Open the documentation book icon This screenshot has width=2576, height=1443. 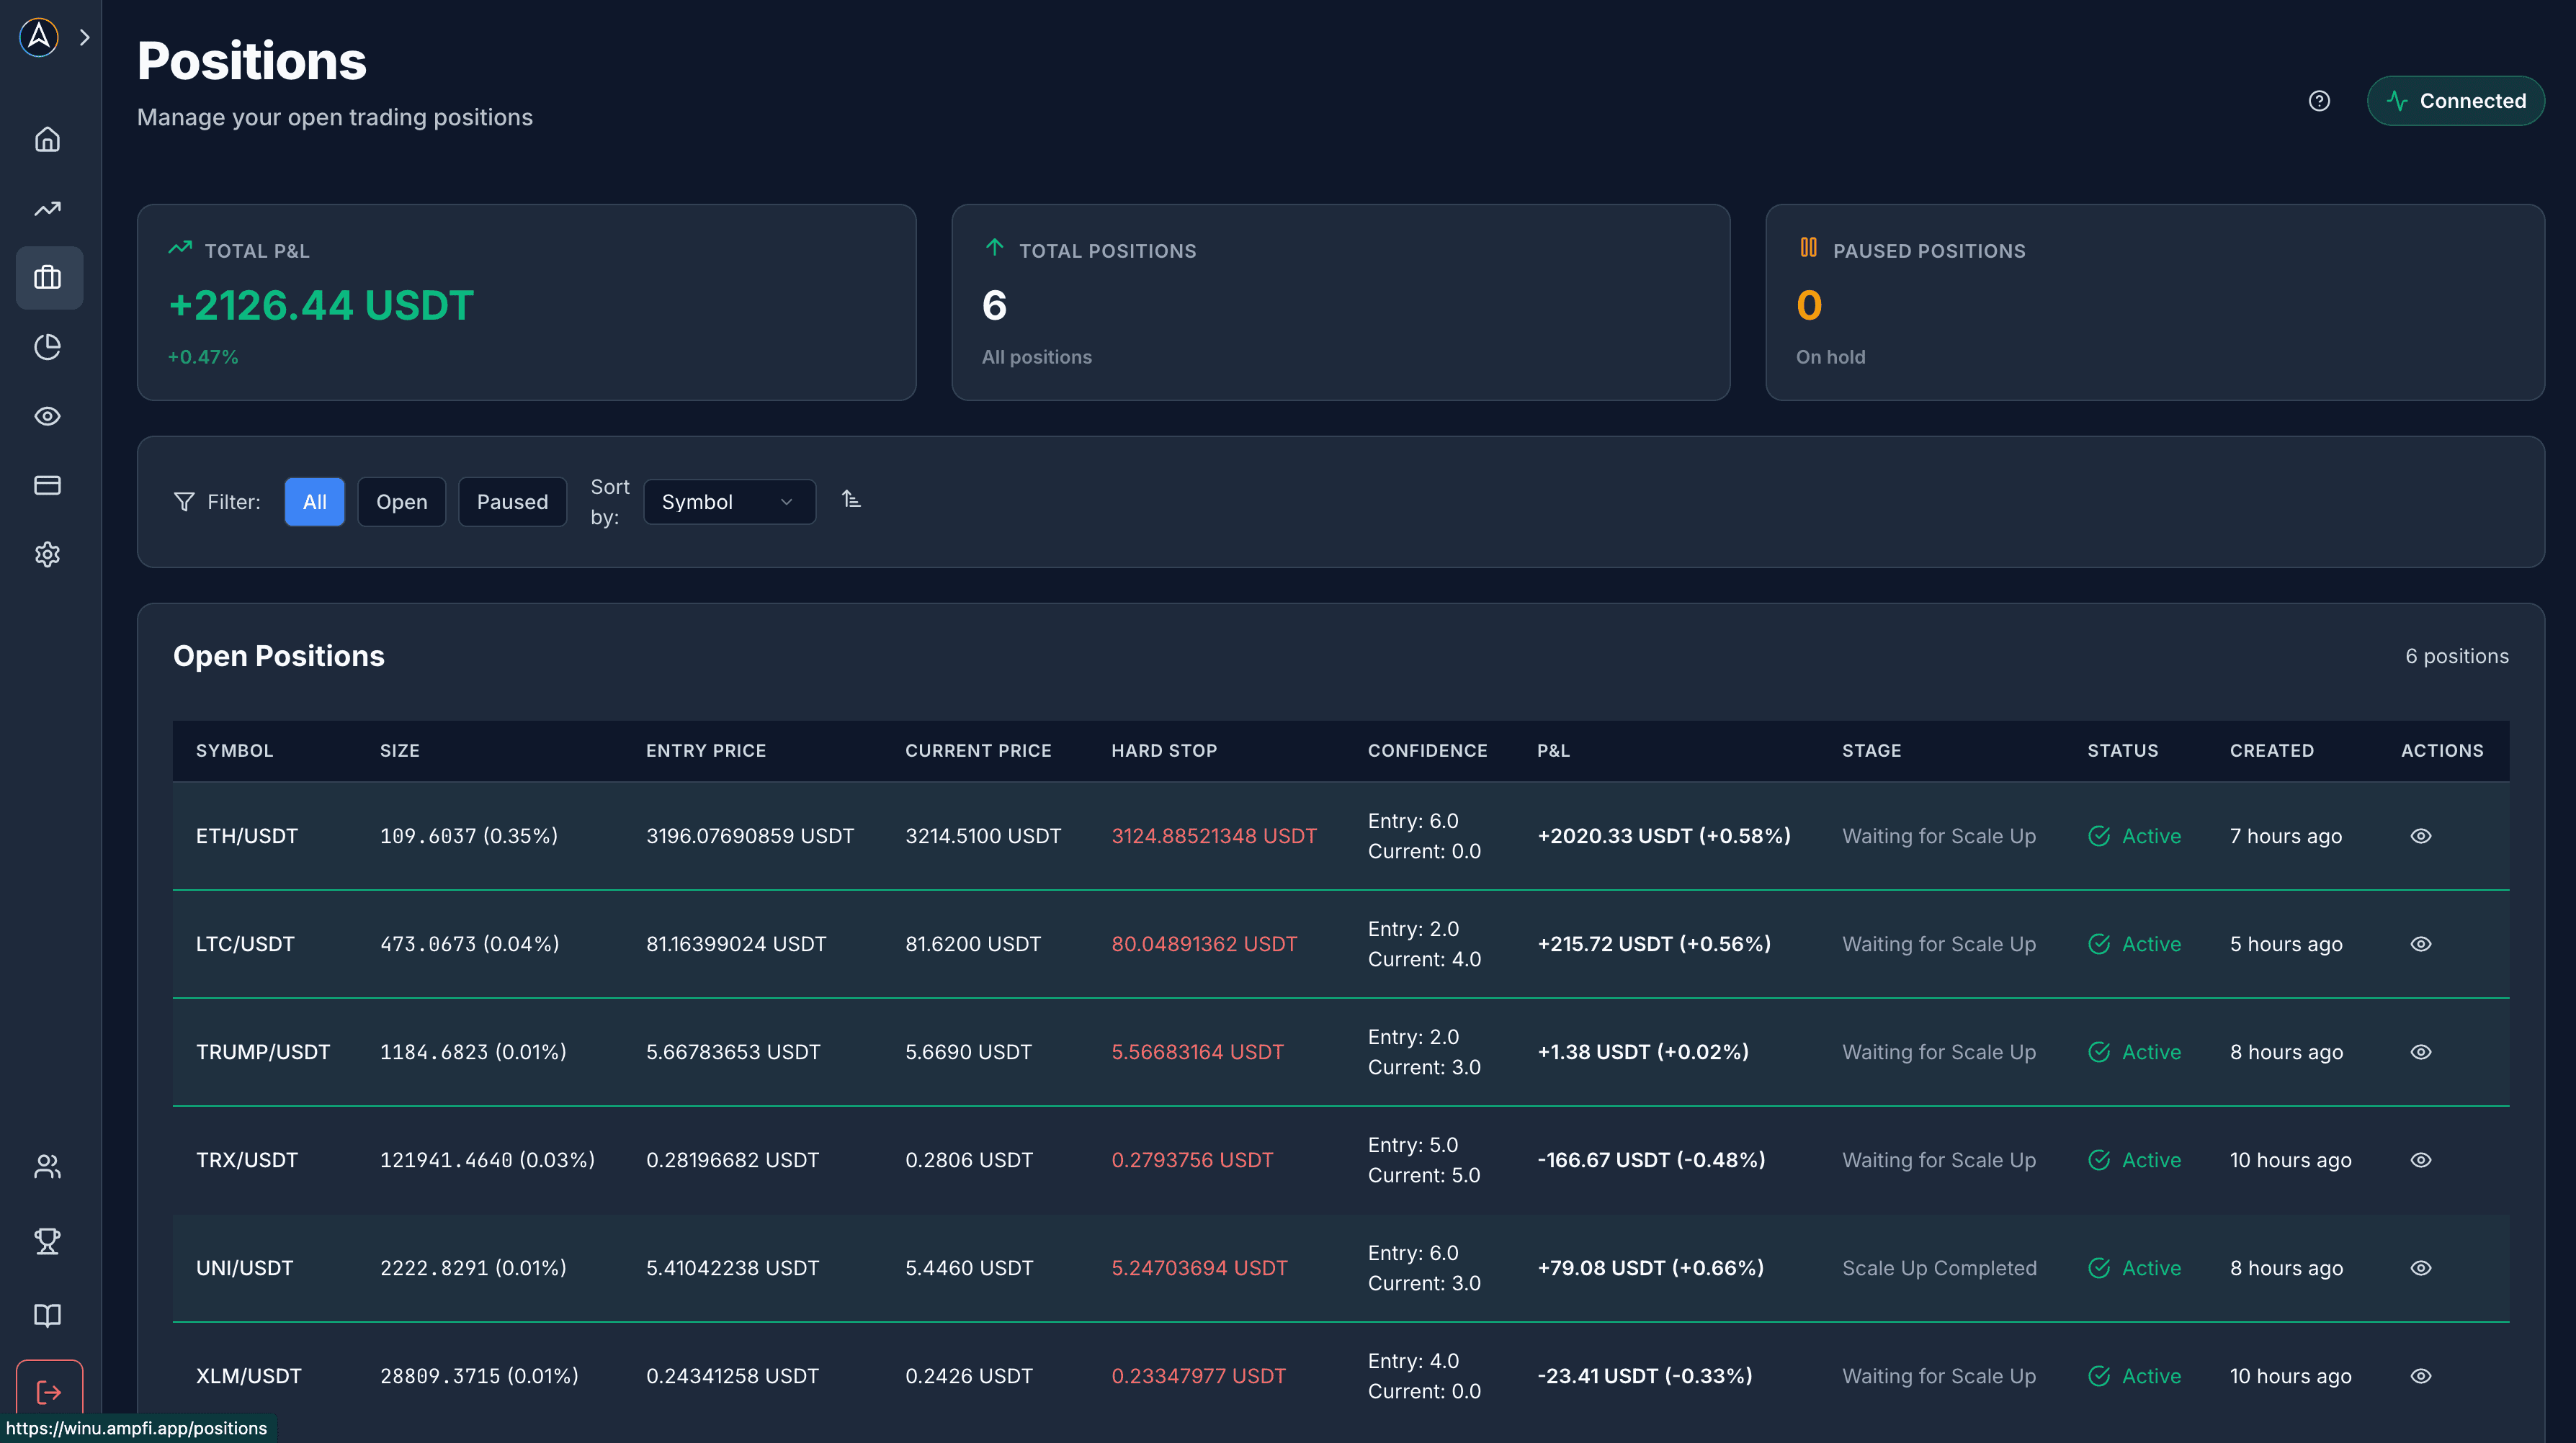pos(48,1315)
